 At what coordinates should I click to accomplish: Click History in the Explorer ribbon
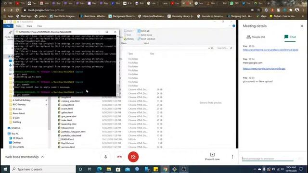click(129, 39)
